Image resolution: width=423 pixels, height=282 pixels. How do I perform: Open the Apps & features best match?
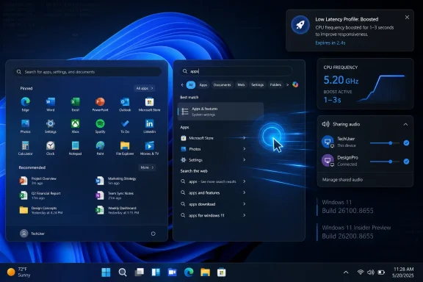point(220,111)
